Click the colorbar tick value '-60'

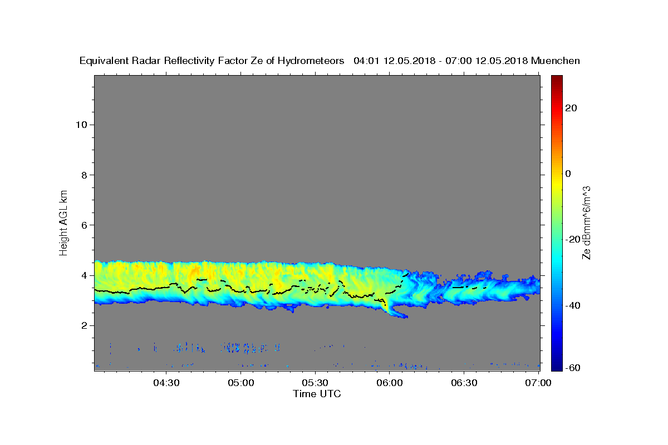[x=572, y=368]
